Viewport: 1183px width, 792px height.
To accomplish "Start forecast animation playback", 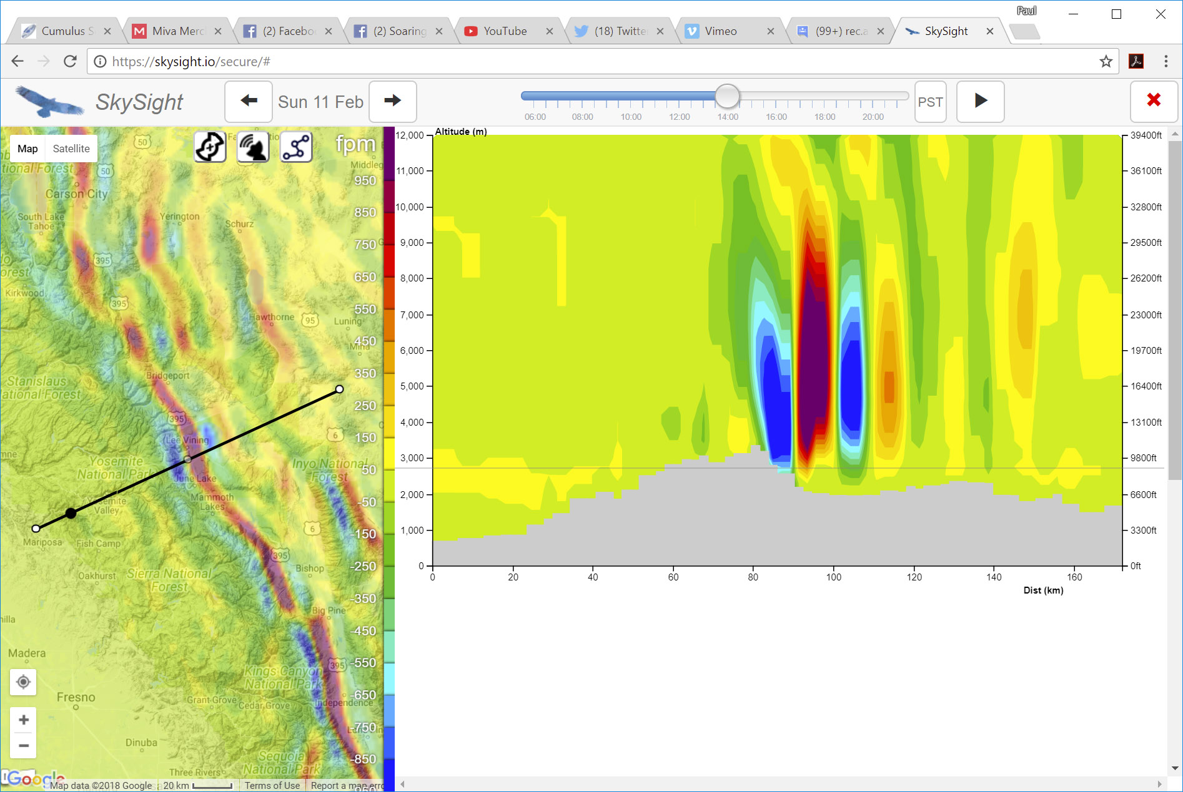I will pos(981,101).
